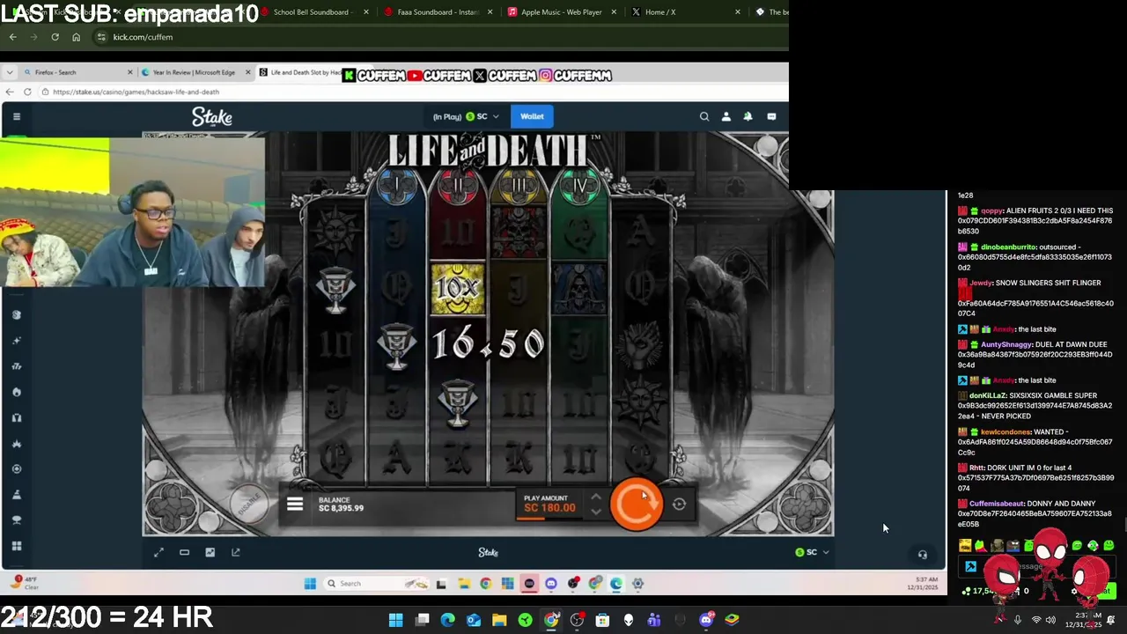Click the round Disable button
1127x634 pixels.
click(249, 503)
